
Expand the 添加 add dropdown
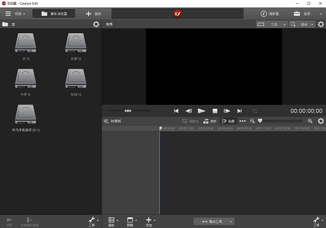point(149,220)
